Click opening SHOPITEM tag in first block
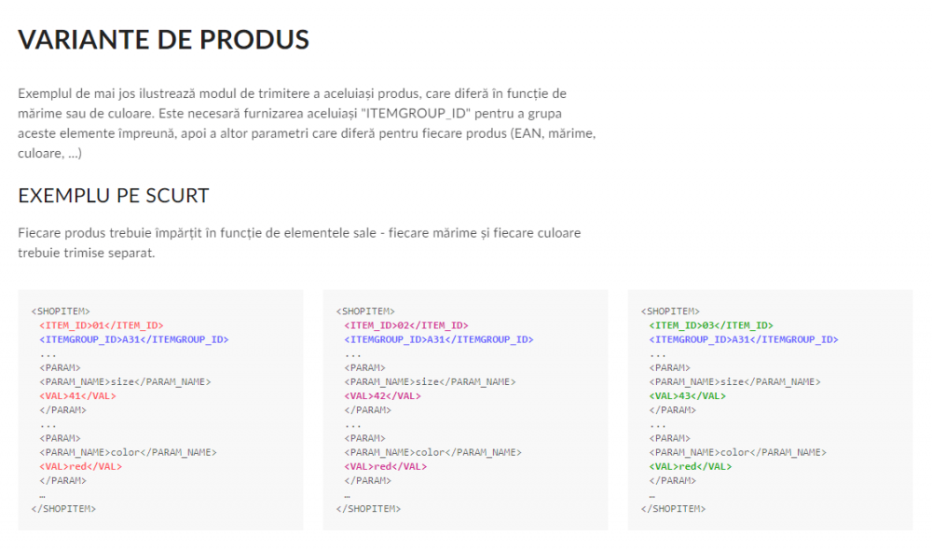Screen dimensions: 932x551 (61, 311)
